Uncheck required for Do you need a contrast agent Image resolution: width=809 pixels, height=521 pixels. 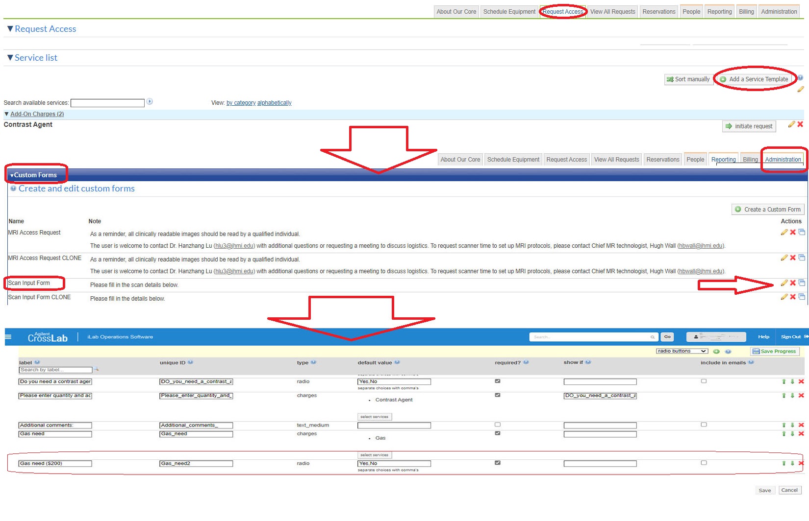(x=498, y=381)
